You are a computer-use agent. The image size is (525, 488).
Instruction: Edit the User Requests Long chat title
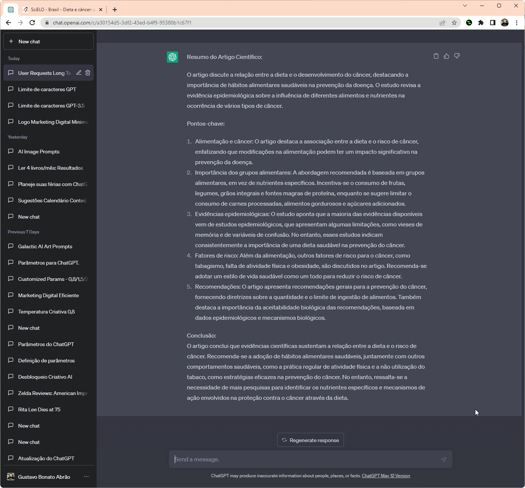79,73
